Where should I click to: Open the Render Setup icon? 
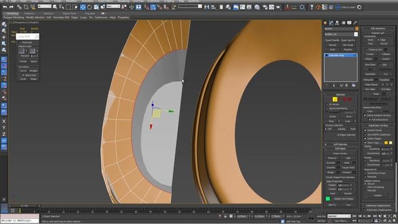265,7
